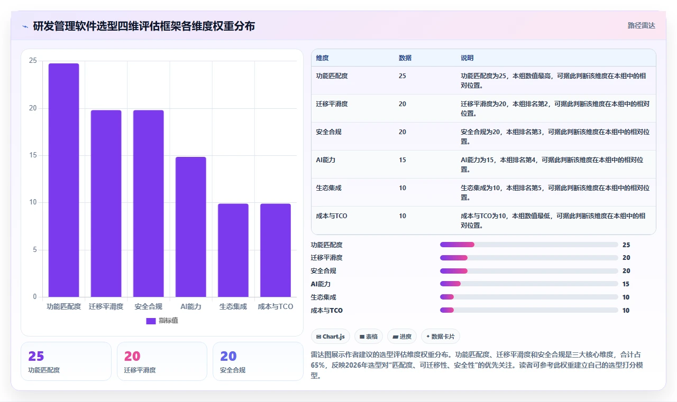The image size is (677, 402).
Task: Click the 成本与TCO x-axis label
Action: point(276,306)
